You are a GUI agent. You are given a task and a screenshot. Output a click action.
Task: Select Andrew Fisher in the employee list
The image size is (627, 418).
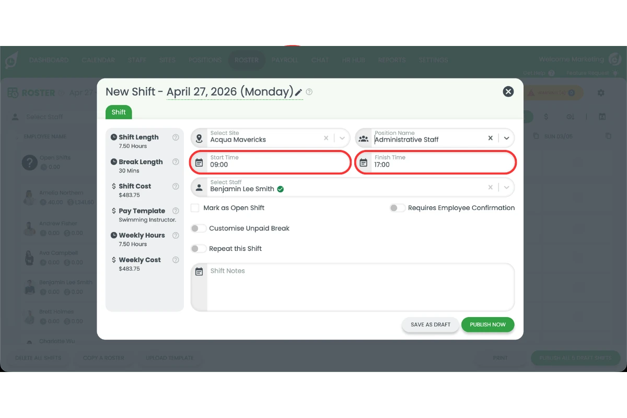pyautogui.click(x=58, y=223)
